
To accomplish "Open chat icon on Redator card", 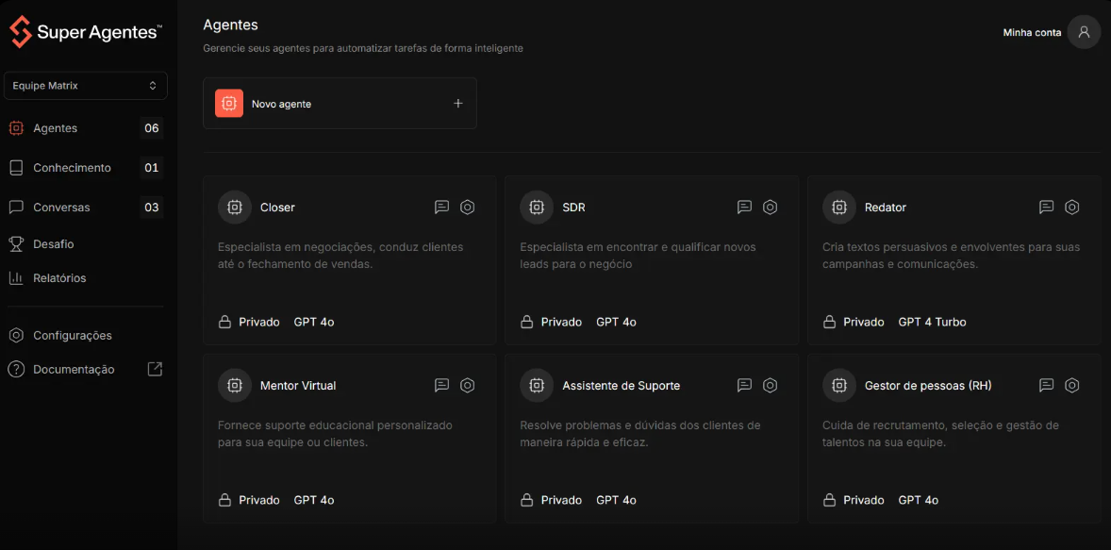I will tap(1047, 207).
